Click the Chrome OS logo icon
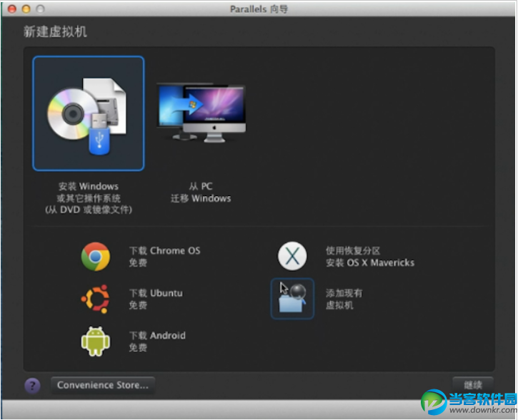 point(96,257)
